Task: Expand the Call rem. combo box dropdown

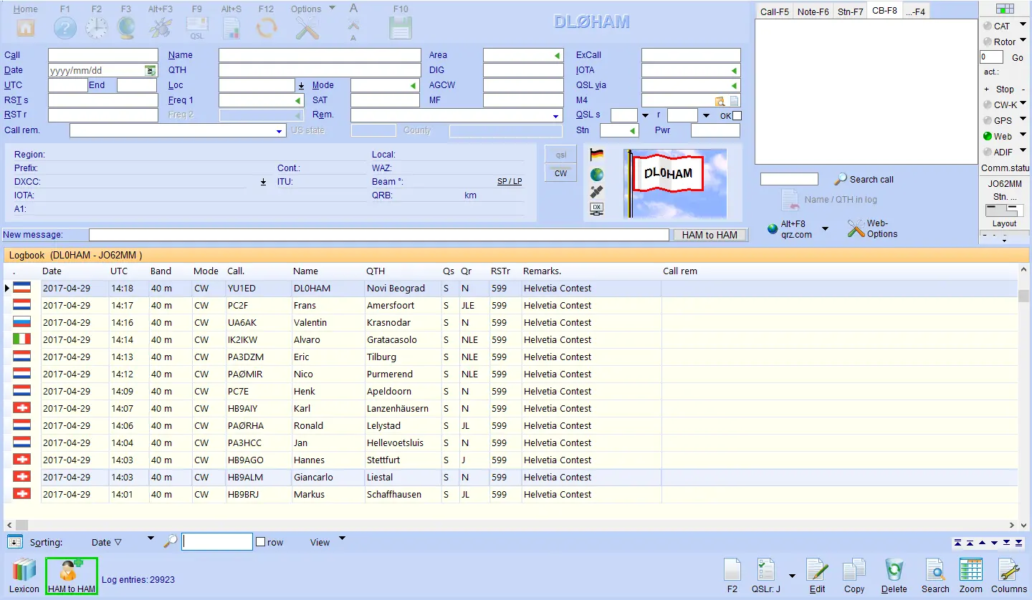Action: (x=279, y=131)
